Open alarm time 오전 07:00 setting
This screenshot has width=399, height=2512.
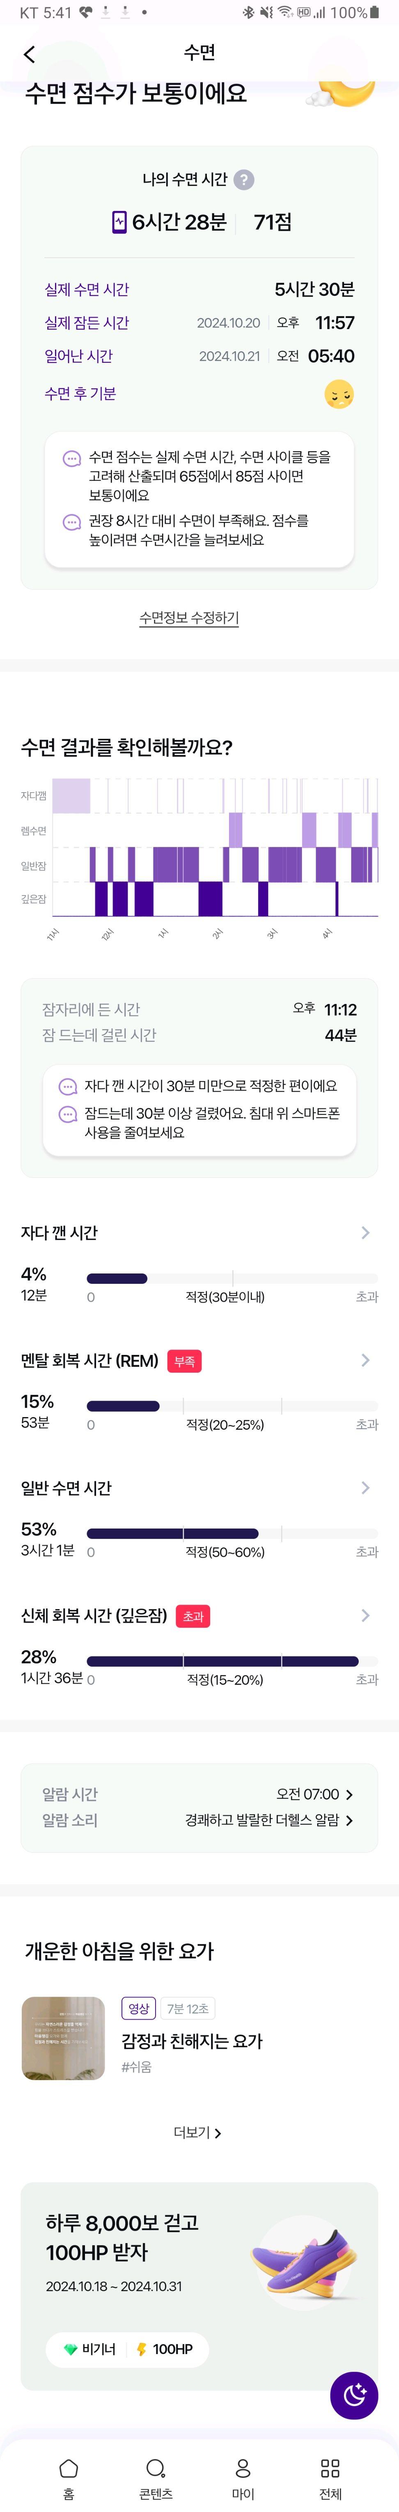coord(314,1794)
